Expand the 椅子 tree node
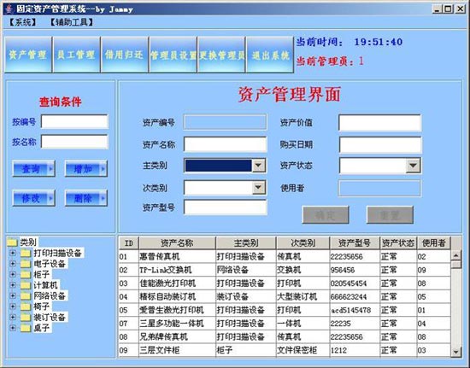 click(x=13, y=307)
